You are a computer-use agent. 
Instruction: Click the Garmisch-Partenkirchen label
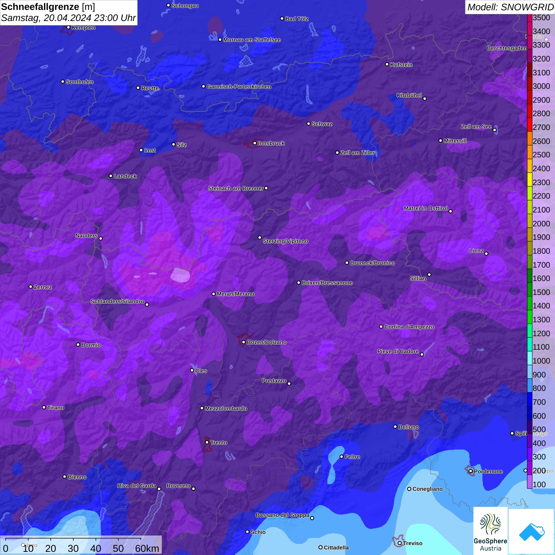pyautogui.click(x=239, y=86)
